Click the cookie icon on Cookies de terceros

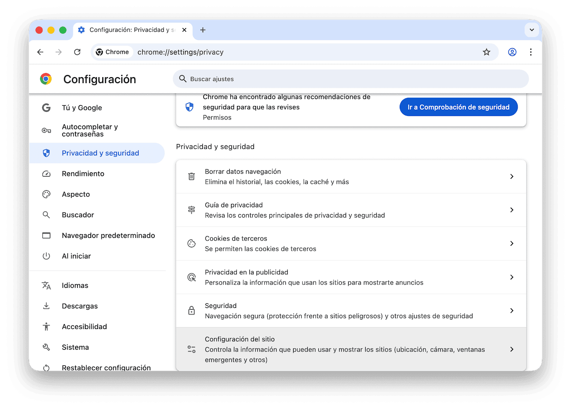pyautogui.click(x=191, y=243)
